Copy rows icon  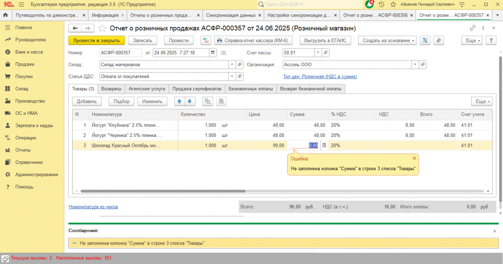[208, 101]
